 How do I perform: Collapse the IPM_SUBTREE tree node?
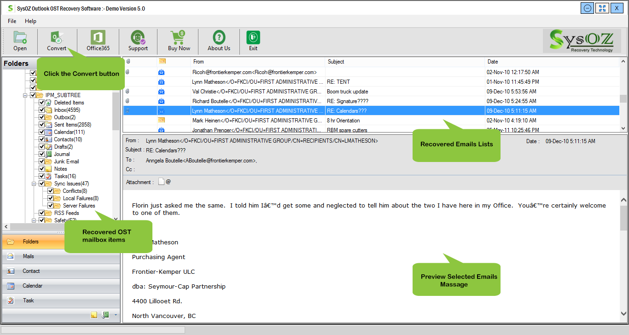pos(25,95)
